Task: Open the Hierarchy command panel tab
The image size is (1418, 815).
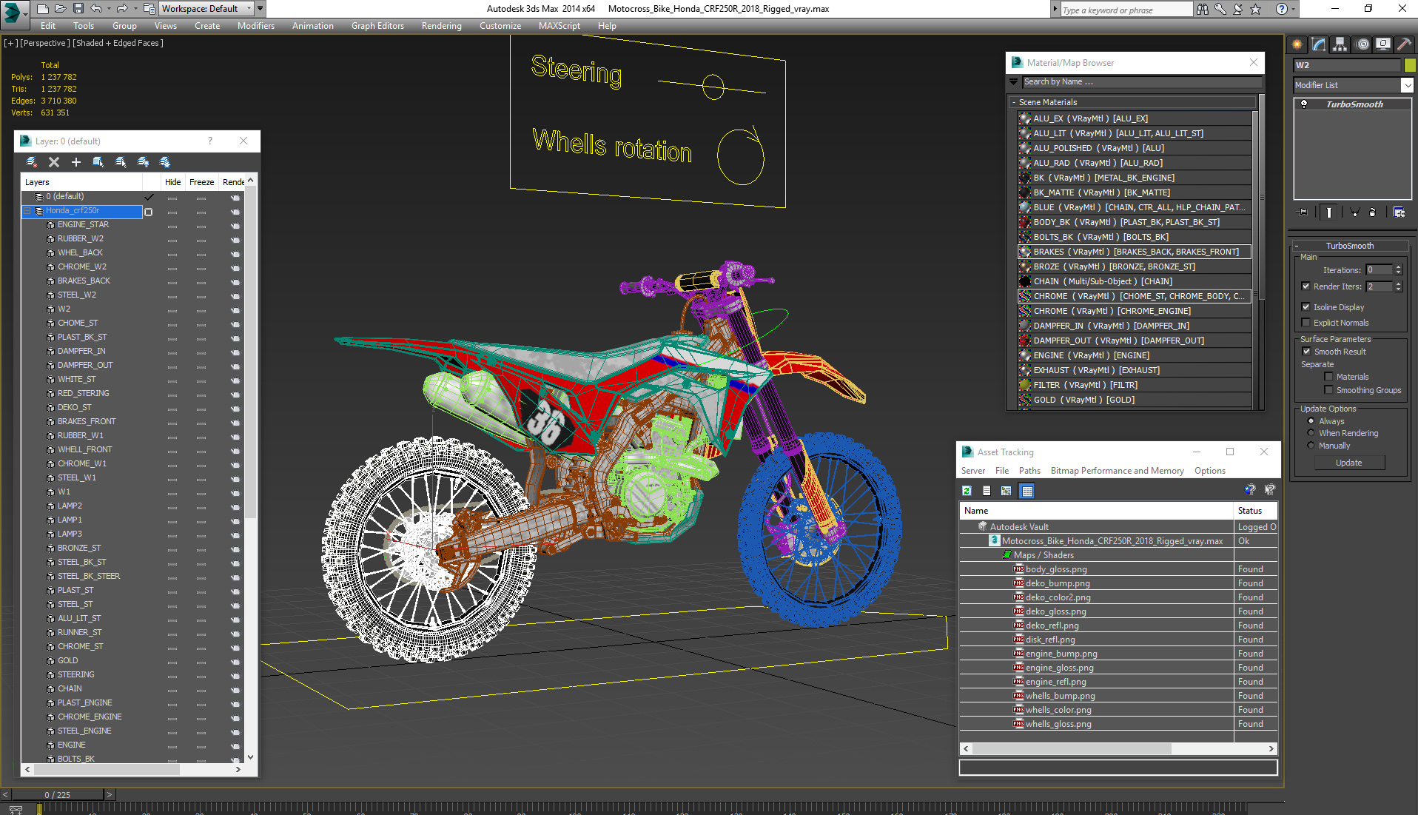Action: (1340, 44)
